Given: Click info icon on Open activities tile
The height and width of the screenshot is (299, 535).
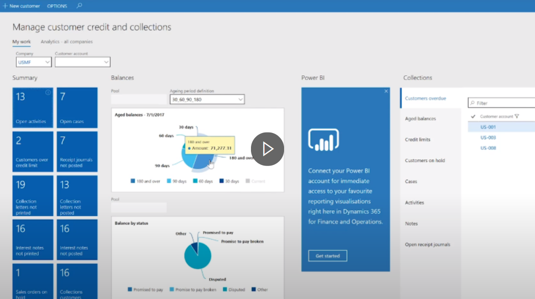Looking at the screenshot, I should pyautogui.click(x=48, y=93).
